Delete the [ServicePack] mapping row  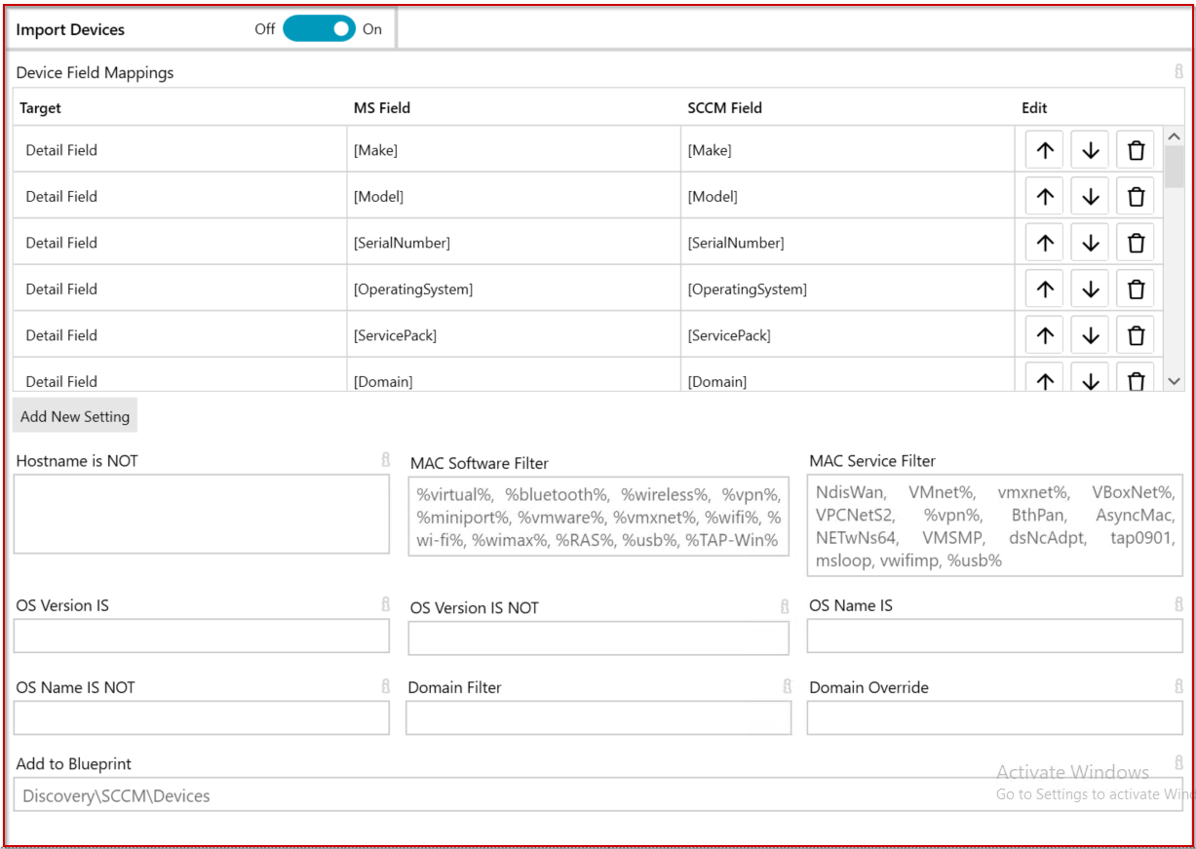click(x=1136, y=335)
